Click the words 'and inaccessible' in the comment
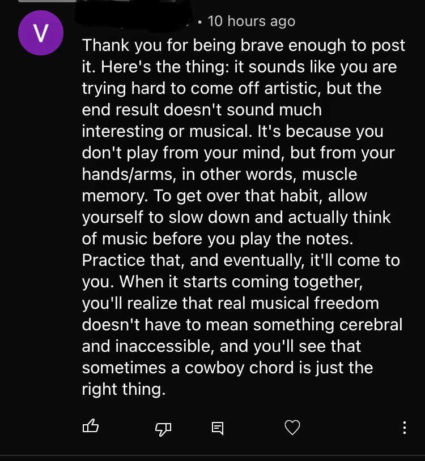425x461 pixels. click(148, 346)
